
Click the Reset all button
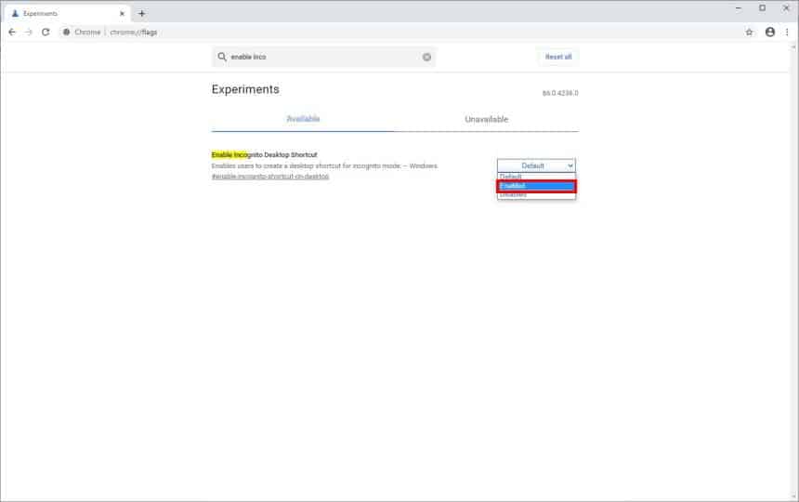pos(558,57)
